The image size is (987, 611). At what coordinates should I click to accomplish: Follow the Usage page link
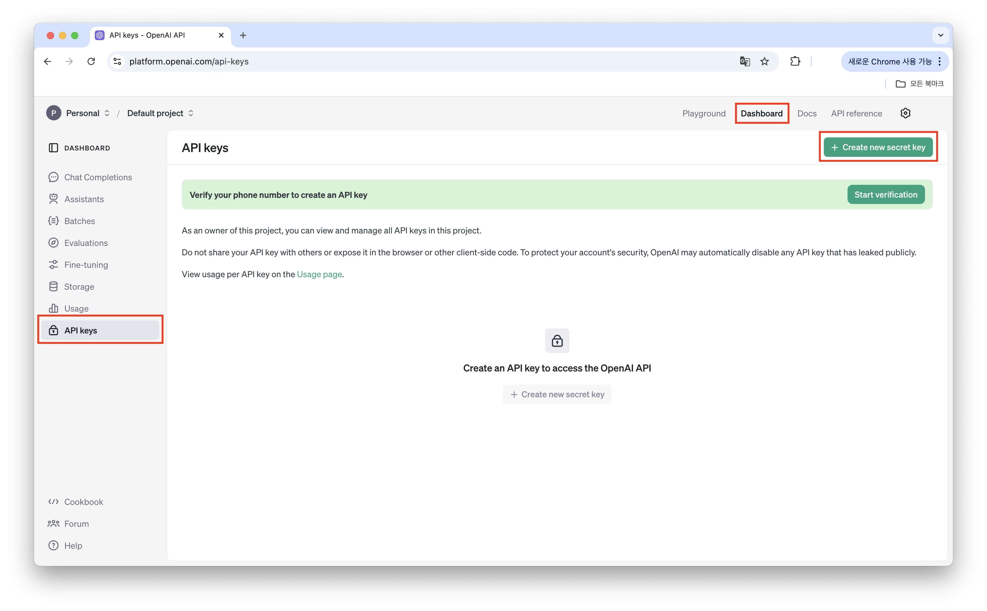pos(319,274)
